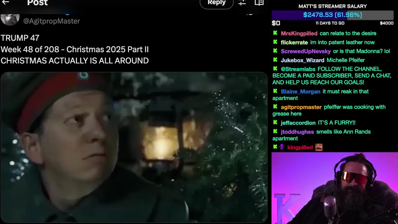Click the face emote after kingpilled

coord(319,147)
